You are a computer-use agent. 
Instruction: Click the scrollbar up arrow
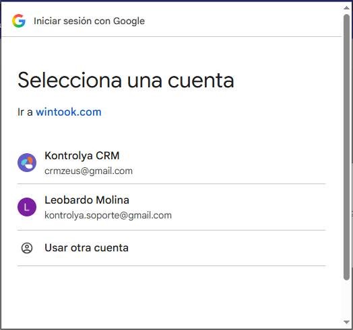[x=346, y=8]
